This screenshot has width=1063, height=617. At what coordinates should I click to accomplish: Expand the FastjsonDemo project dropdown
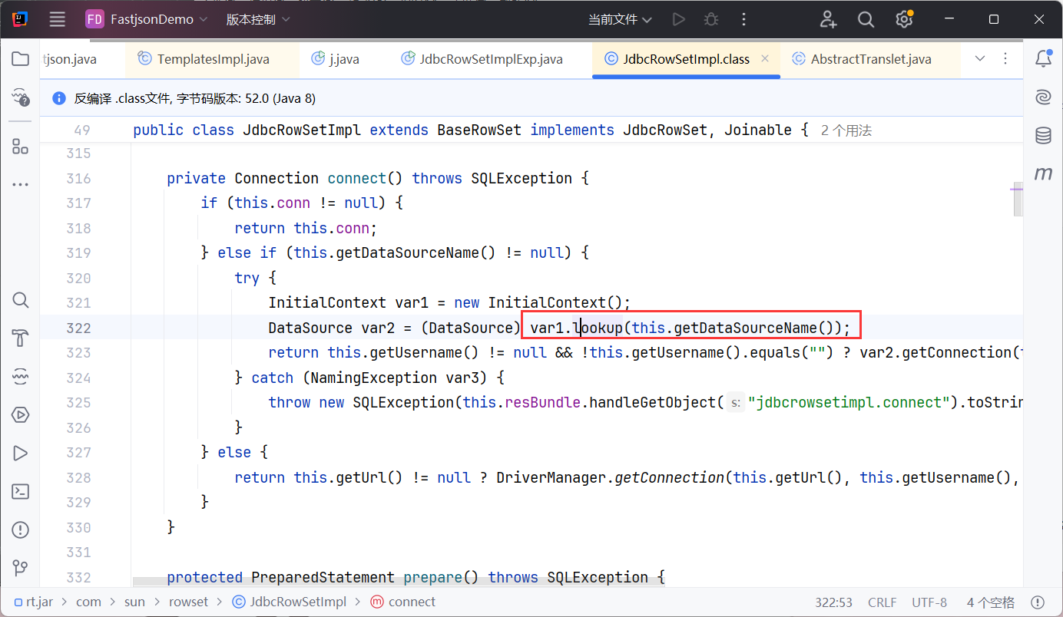[x=147, y=19]
